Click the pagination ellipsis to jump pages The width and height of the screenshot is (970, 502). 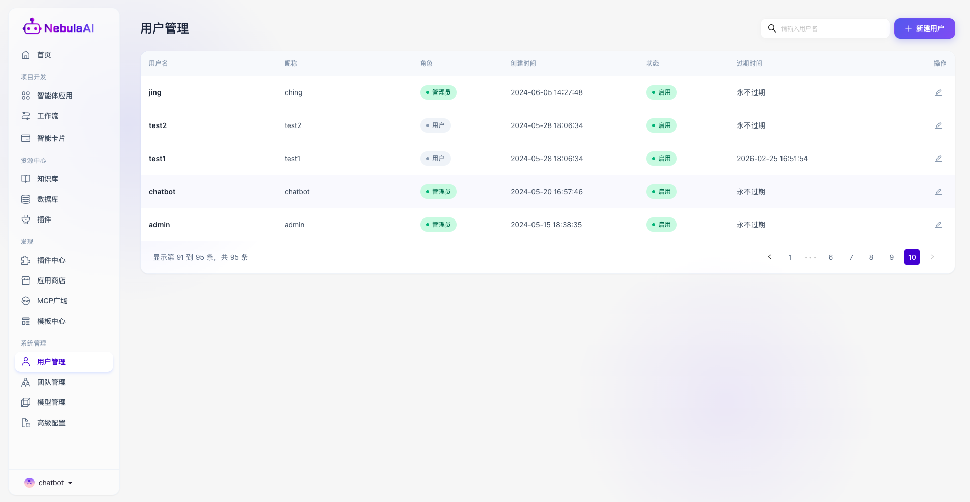[810, 257]
